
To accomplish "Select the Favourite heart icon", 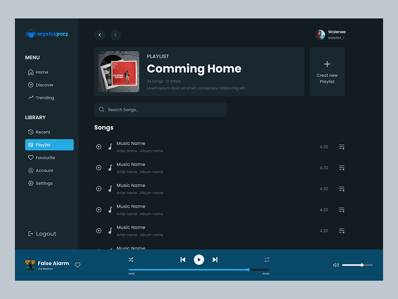I will pyautogui.click(x=31, y=157).
